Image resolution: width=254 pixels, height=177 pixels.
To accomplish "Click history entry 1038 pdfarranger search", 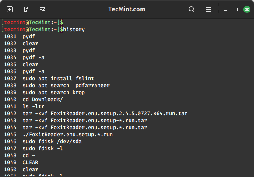I will click(x=66, y=85).
